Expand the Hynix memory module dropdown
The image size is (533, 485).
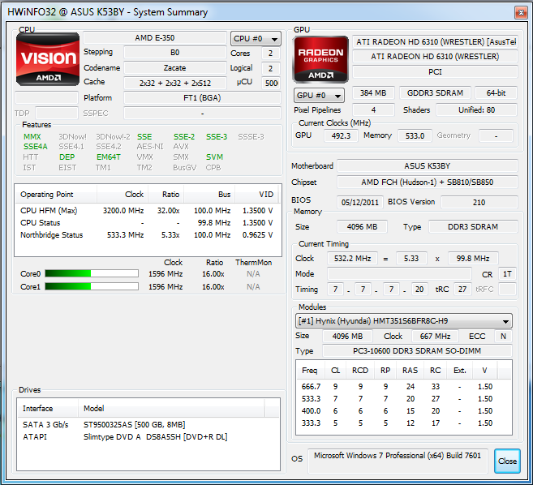(x=404, y=321)
